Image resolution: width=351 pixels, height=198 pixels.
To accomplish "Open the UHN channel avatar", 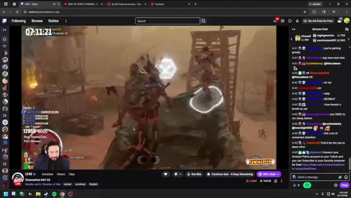I will click(x=18, y=179).
